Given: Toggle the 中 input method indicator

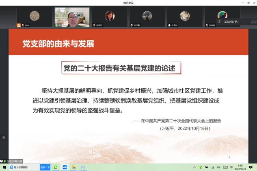Looking at the screenshot, I should tap(231, 167).
